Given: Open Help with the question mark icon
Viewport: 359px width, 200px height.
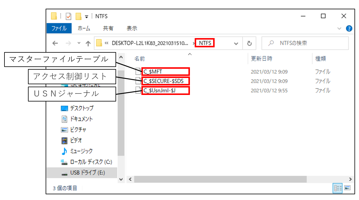Looking at the screenshot, I should point(349,29).
